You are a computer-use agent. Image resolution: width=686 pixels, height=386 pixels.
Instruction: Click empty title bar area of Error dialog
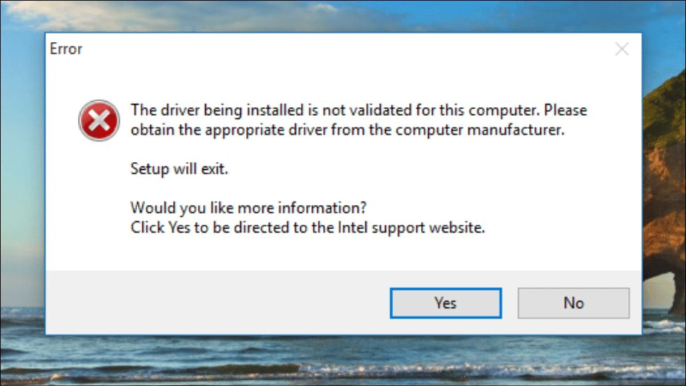tap(343, 49)
